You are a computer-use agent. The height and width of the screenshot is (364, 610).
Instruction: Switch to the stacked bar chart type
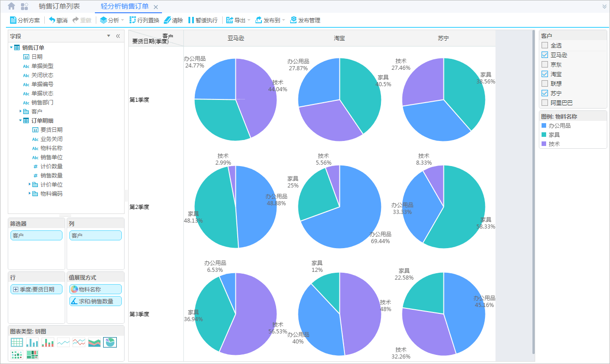(x=48, y=343)
